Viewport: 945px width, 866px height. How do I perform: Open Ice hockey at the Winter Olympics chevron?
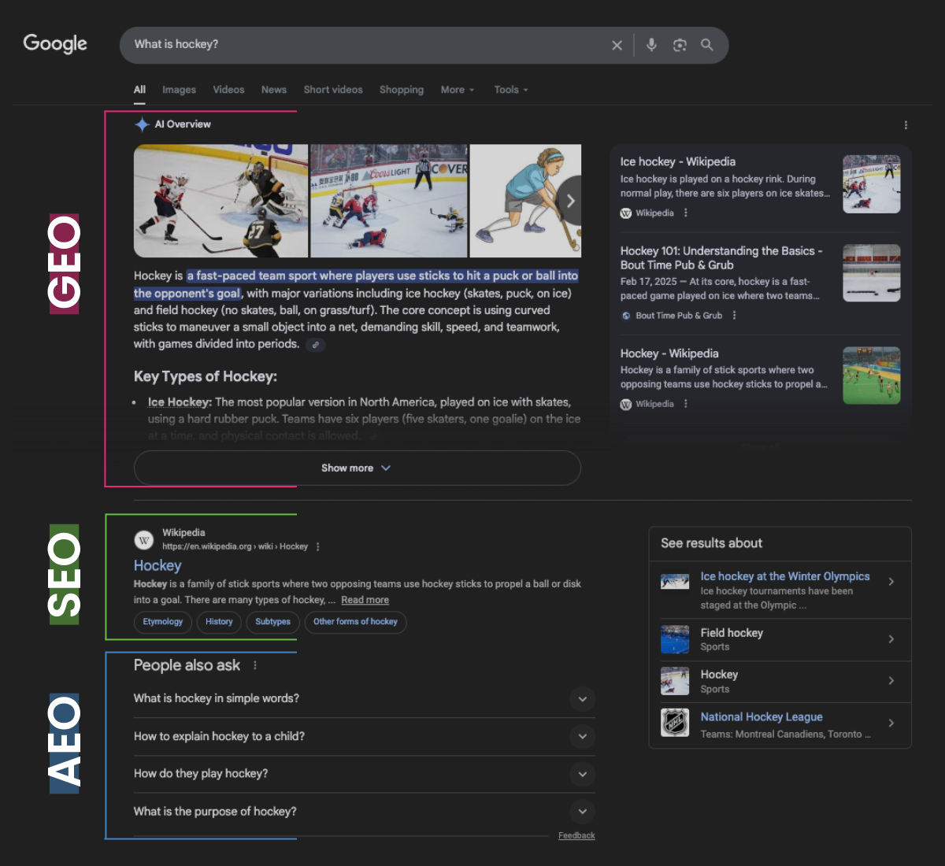pos(891,582)
